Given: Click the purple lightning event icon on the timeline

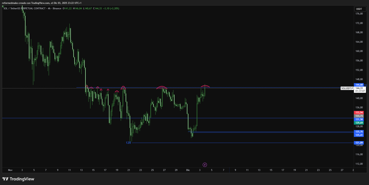Looking at the screenshot, I should (x=204, y=165).
